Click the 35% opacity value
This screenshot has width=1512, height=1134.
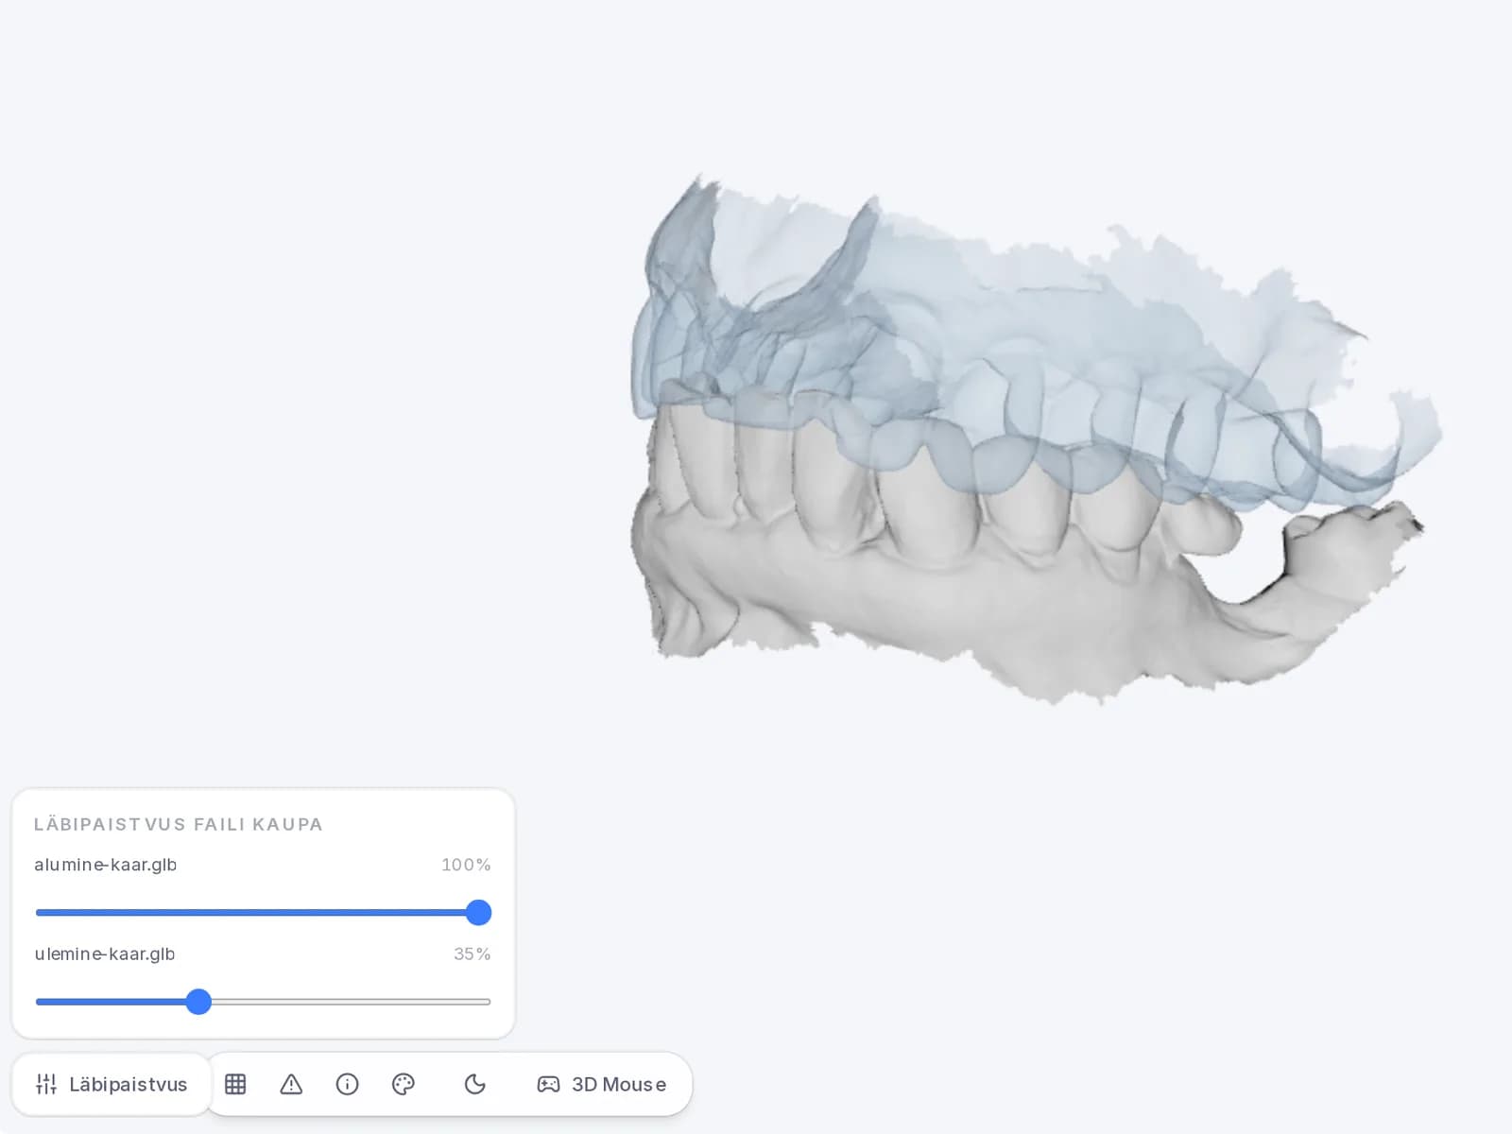(x=472, y=954)
